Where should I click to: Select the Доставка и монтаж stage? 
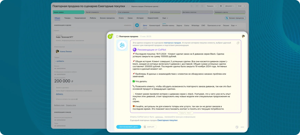(x=197, y=12)
